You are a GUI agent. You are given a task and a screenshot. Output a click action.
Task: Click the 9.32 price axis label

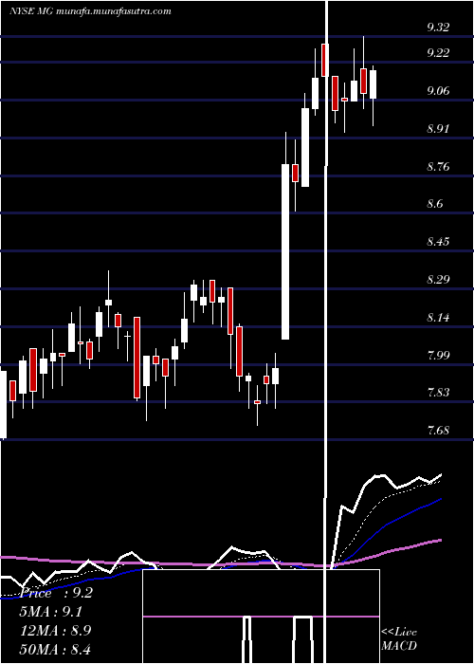[438, 28]
